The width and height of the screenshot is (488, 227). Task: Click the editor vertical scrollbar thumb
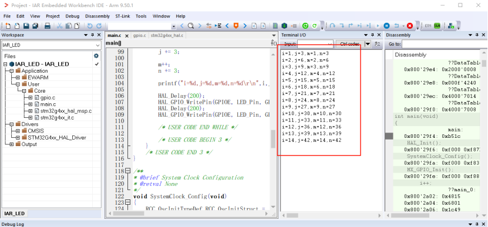click(273, 138)
